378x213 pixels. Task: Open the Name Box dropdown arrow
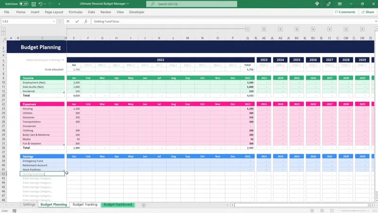54,21
